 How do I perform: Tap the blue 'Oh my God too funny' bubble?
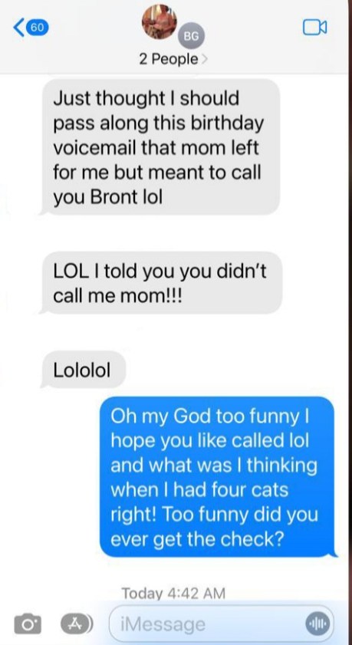[218, 477]
